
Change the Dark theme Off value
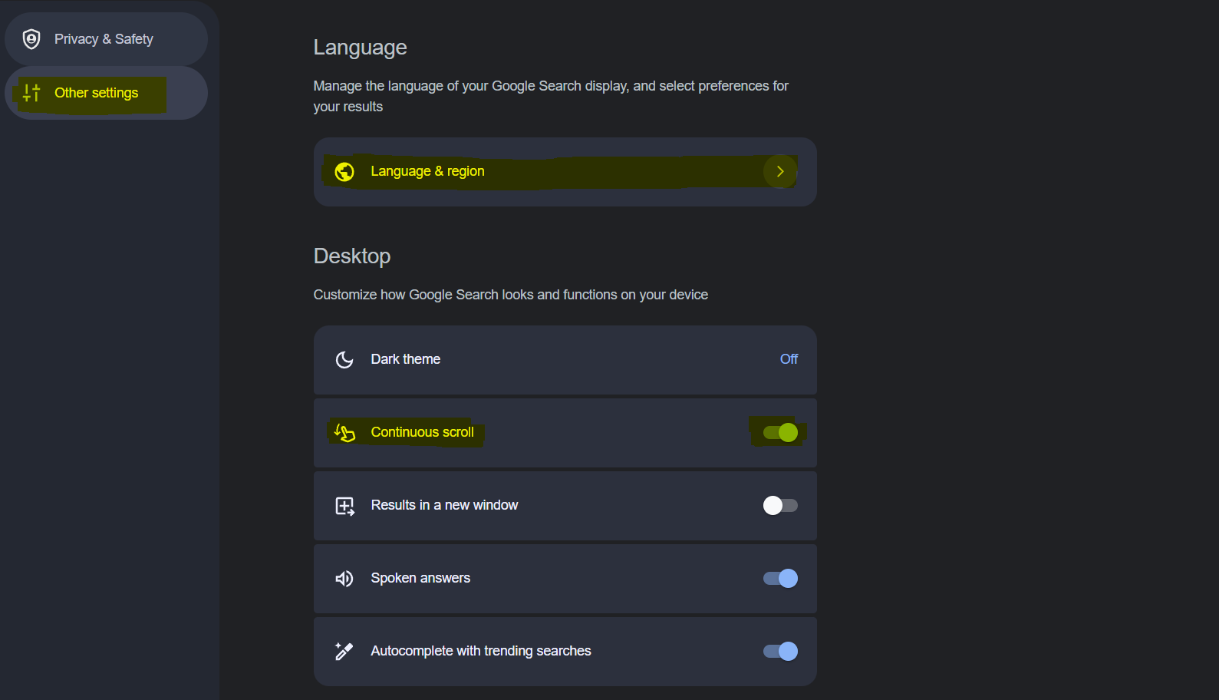coord(789,359)
